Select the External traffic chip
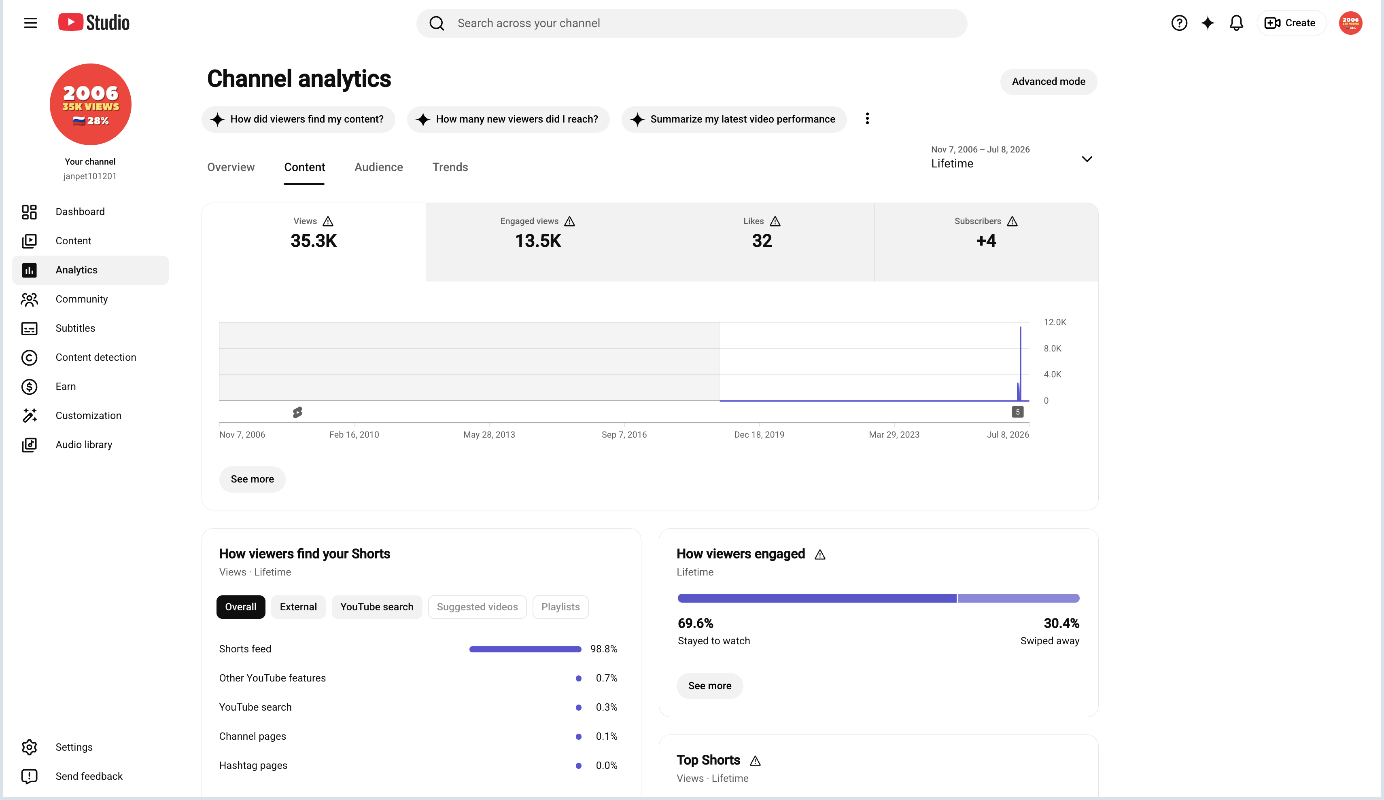Screen dimensions: 1384x800 point(298,607)
